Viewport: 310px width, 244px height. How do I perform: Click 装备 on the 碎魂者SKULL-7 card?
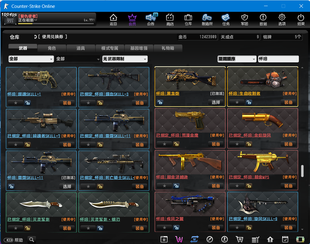[67, 145]
